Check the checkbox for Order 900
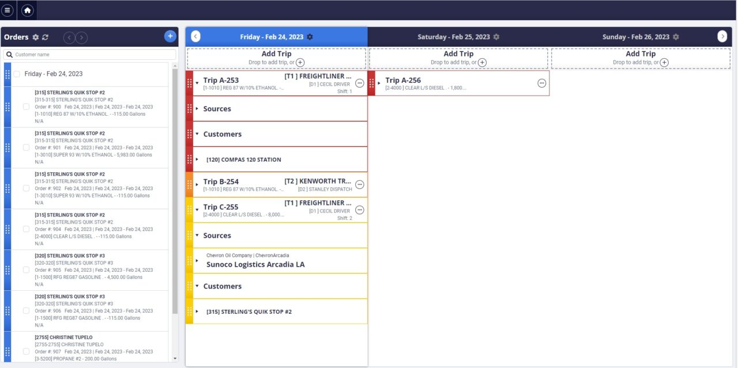The width and height of the screenshot is (738, 368). coord(26,107)
